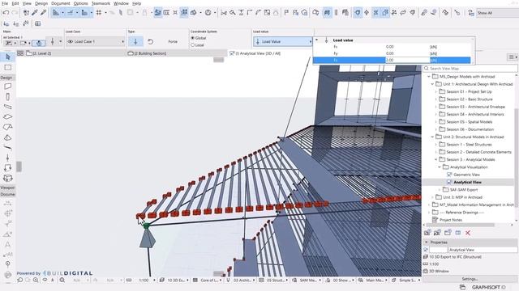This screenshot has height=291, width=519.
Task: Click the rotate load direction icon
Action: 150,41
